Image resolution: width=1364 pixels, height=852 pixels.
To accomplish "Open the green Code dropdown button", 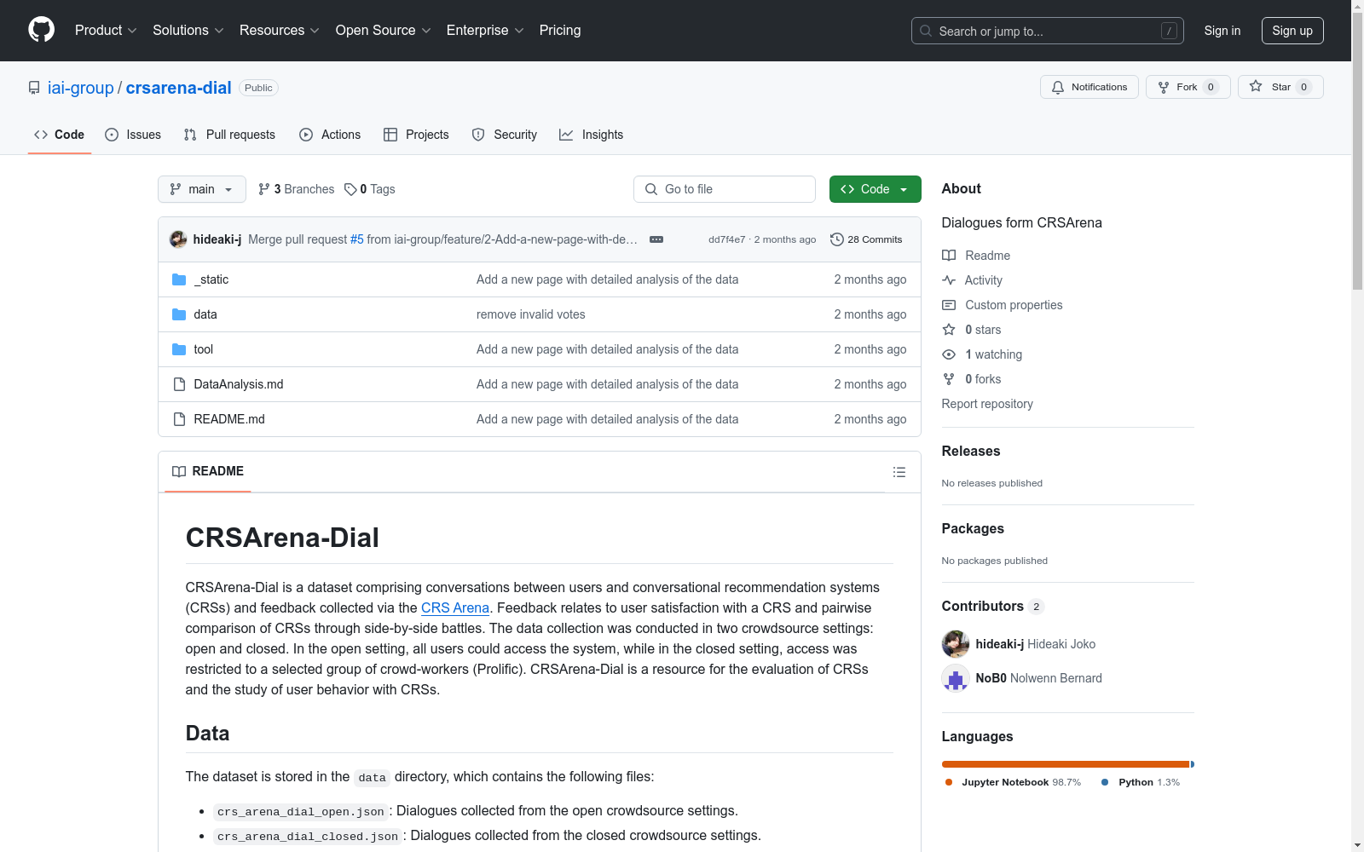I will tap(876, 189).
